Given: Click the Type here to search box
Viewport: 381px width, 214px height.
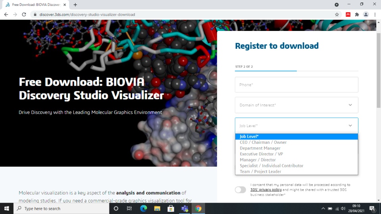Looking at the screenshot, I should (x=61, y=208).
